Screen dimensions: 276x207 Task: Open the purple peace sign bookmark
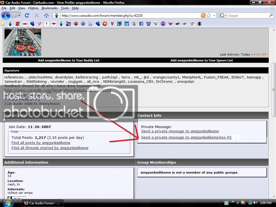tap(163, 24)
